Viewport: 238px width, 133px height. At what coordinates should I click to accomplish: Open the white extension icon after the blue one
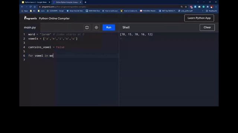tap(199, 7)
